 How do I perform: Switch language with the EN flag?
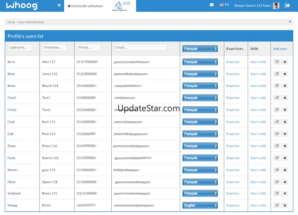(225, 5)
